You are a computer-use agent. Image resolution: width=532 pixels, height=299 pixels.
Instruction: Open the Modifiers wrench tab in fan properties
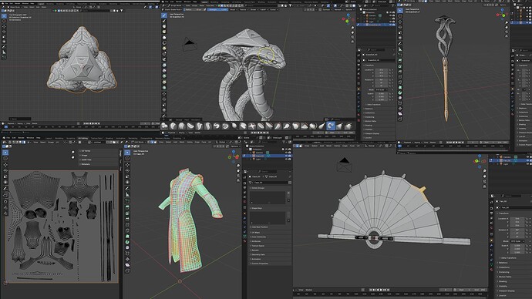[x=492, y=245]
